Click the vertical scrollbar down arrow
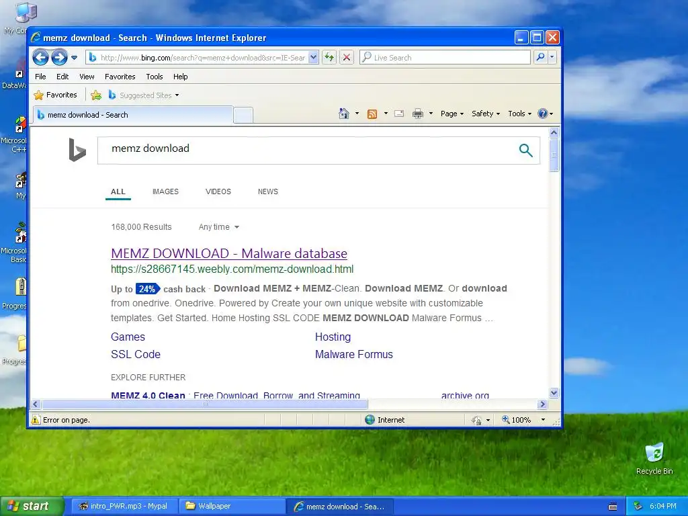 pyautogui.click(x=554, y=392)
